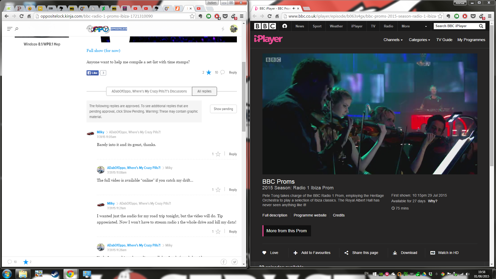The image size is (496, 279).
Task: Star the 'full video is available' comment
Action: click(218, 190)
